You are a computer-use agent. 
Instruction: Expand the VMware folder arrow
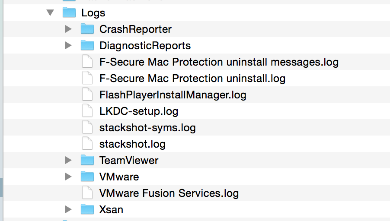[x=68, y=177]
